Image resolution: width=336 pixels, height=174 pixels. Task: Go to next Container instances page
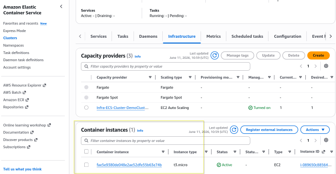pos(315,141)
